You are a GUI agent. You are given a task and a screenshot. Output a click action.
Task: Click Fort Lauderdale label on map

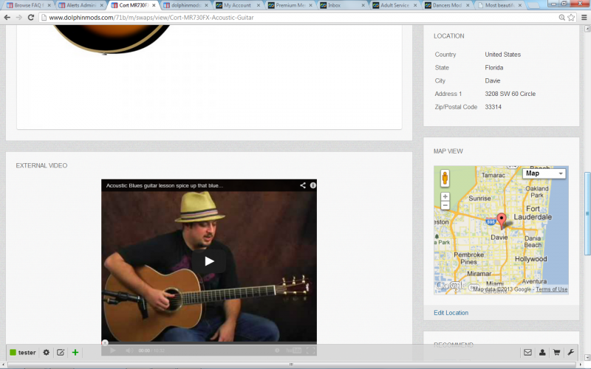(533, 213)
